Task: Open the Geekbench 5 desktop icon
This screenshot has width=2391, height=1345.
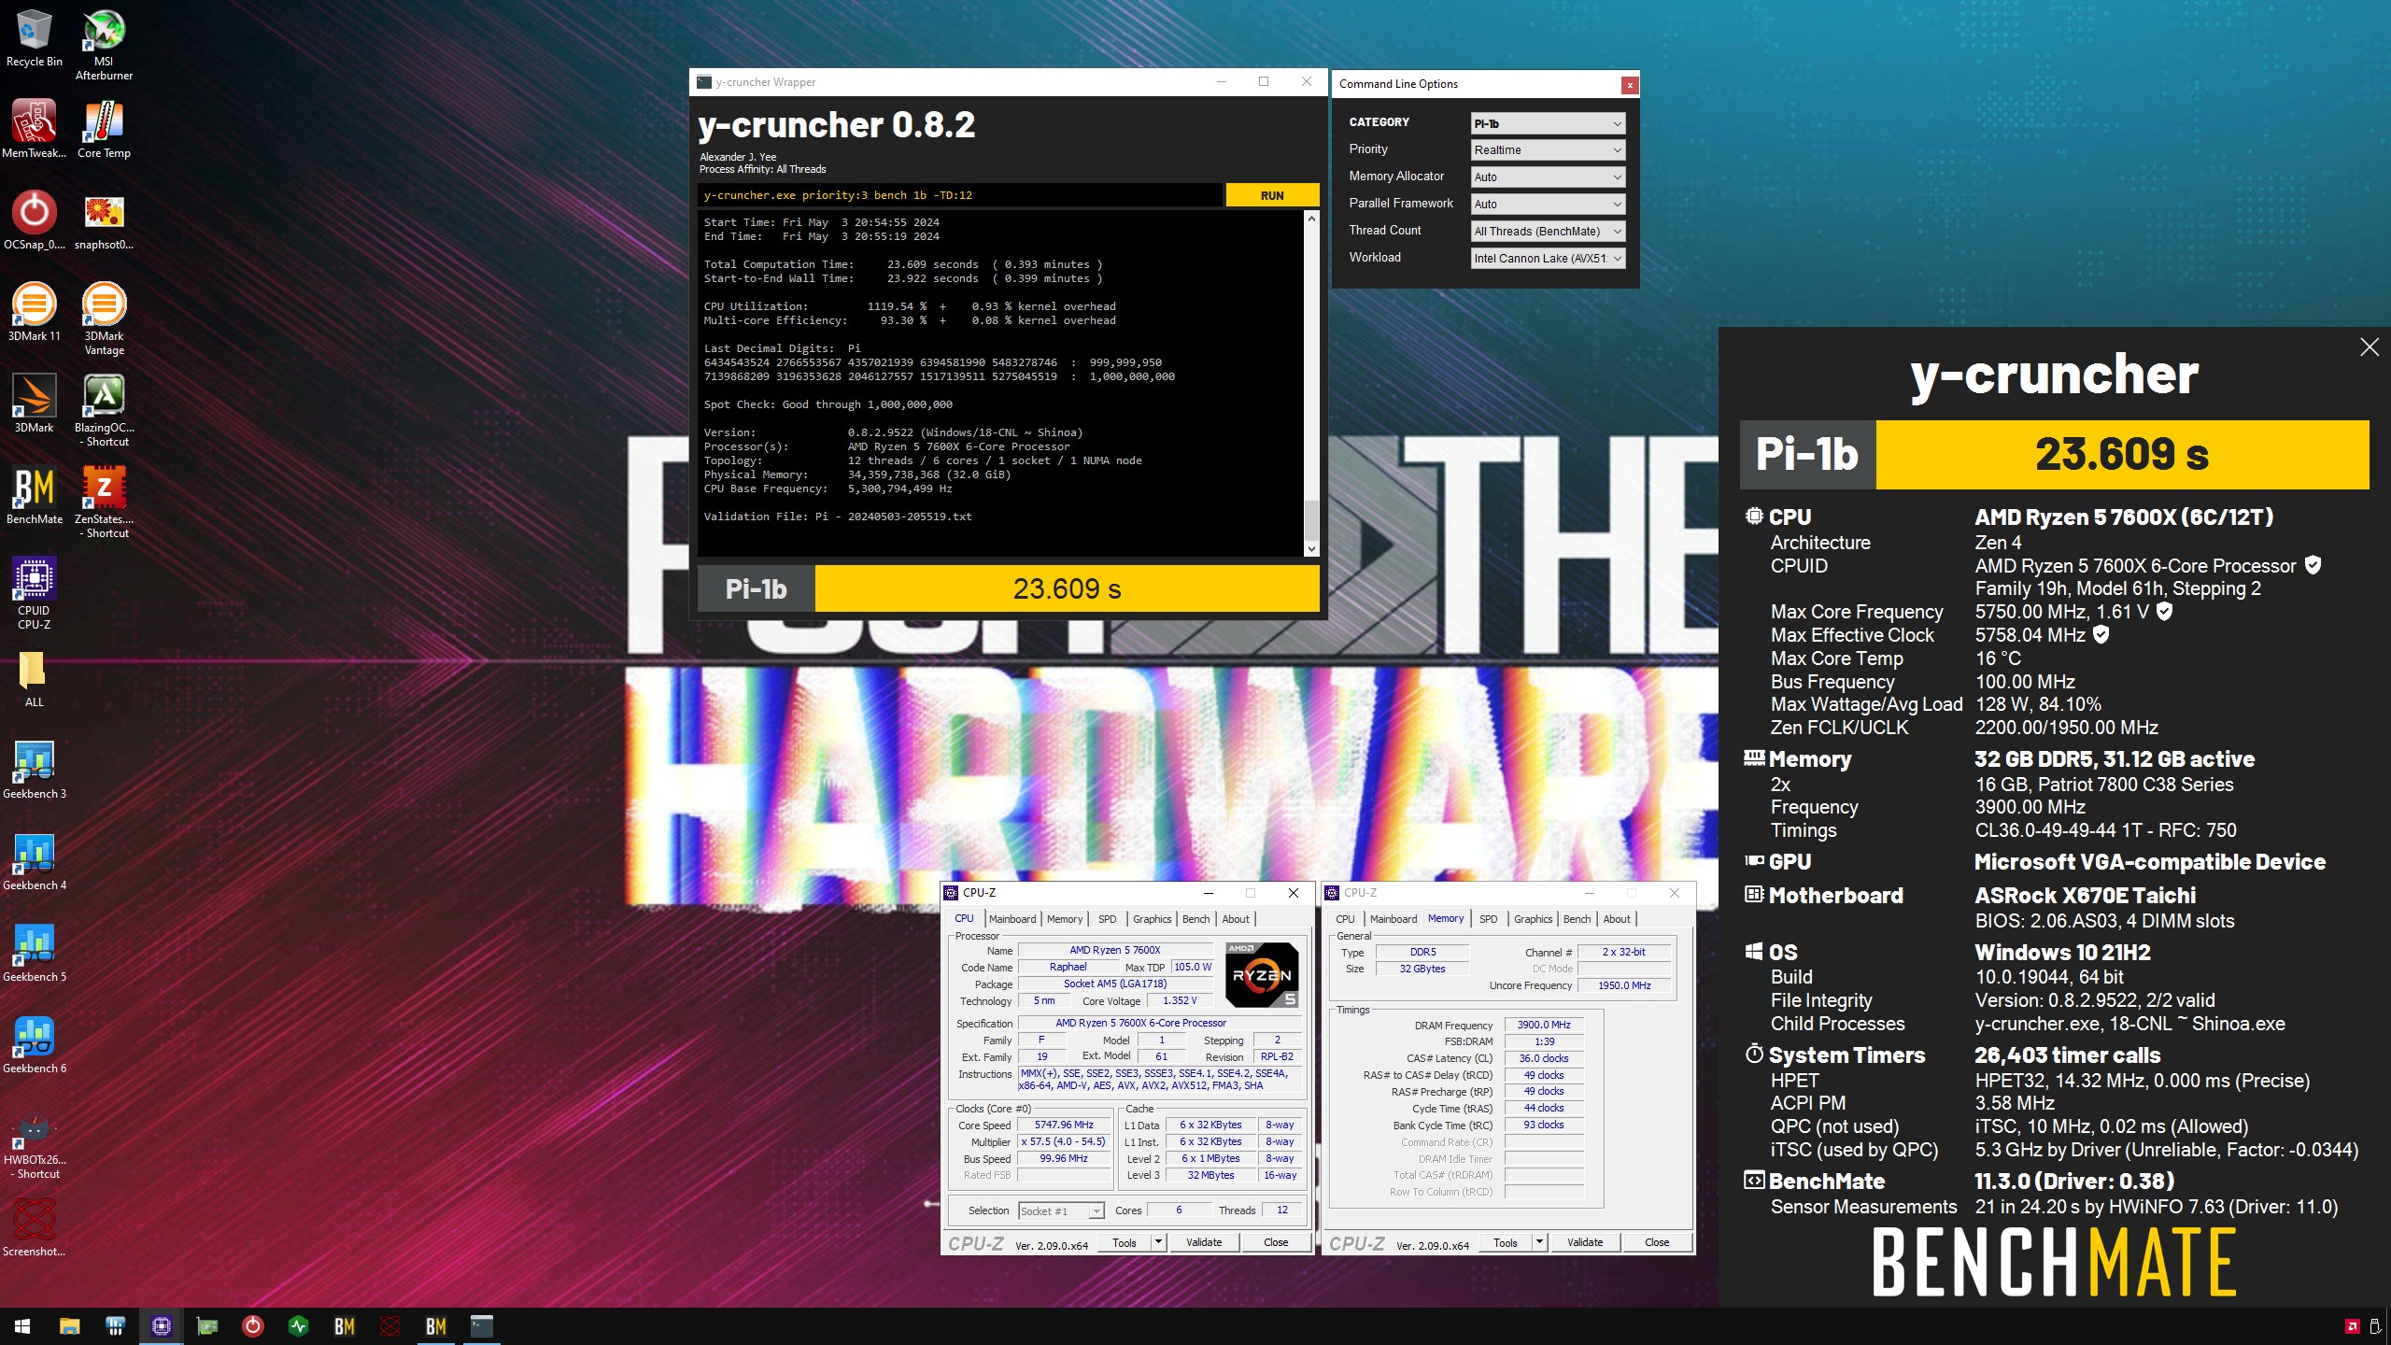Action: [35, 953]
